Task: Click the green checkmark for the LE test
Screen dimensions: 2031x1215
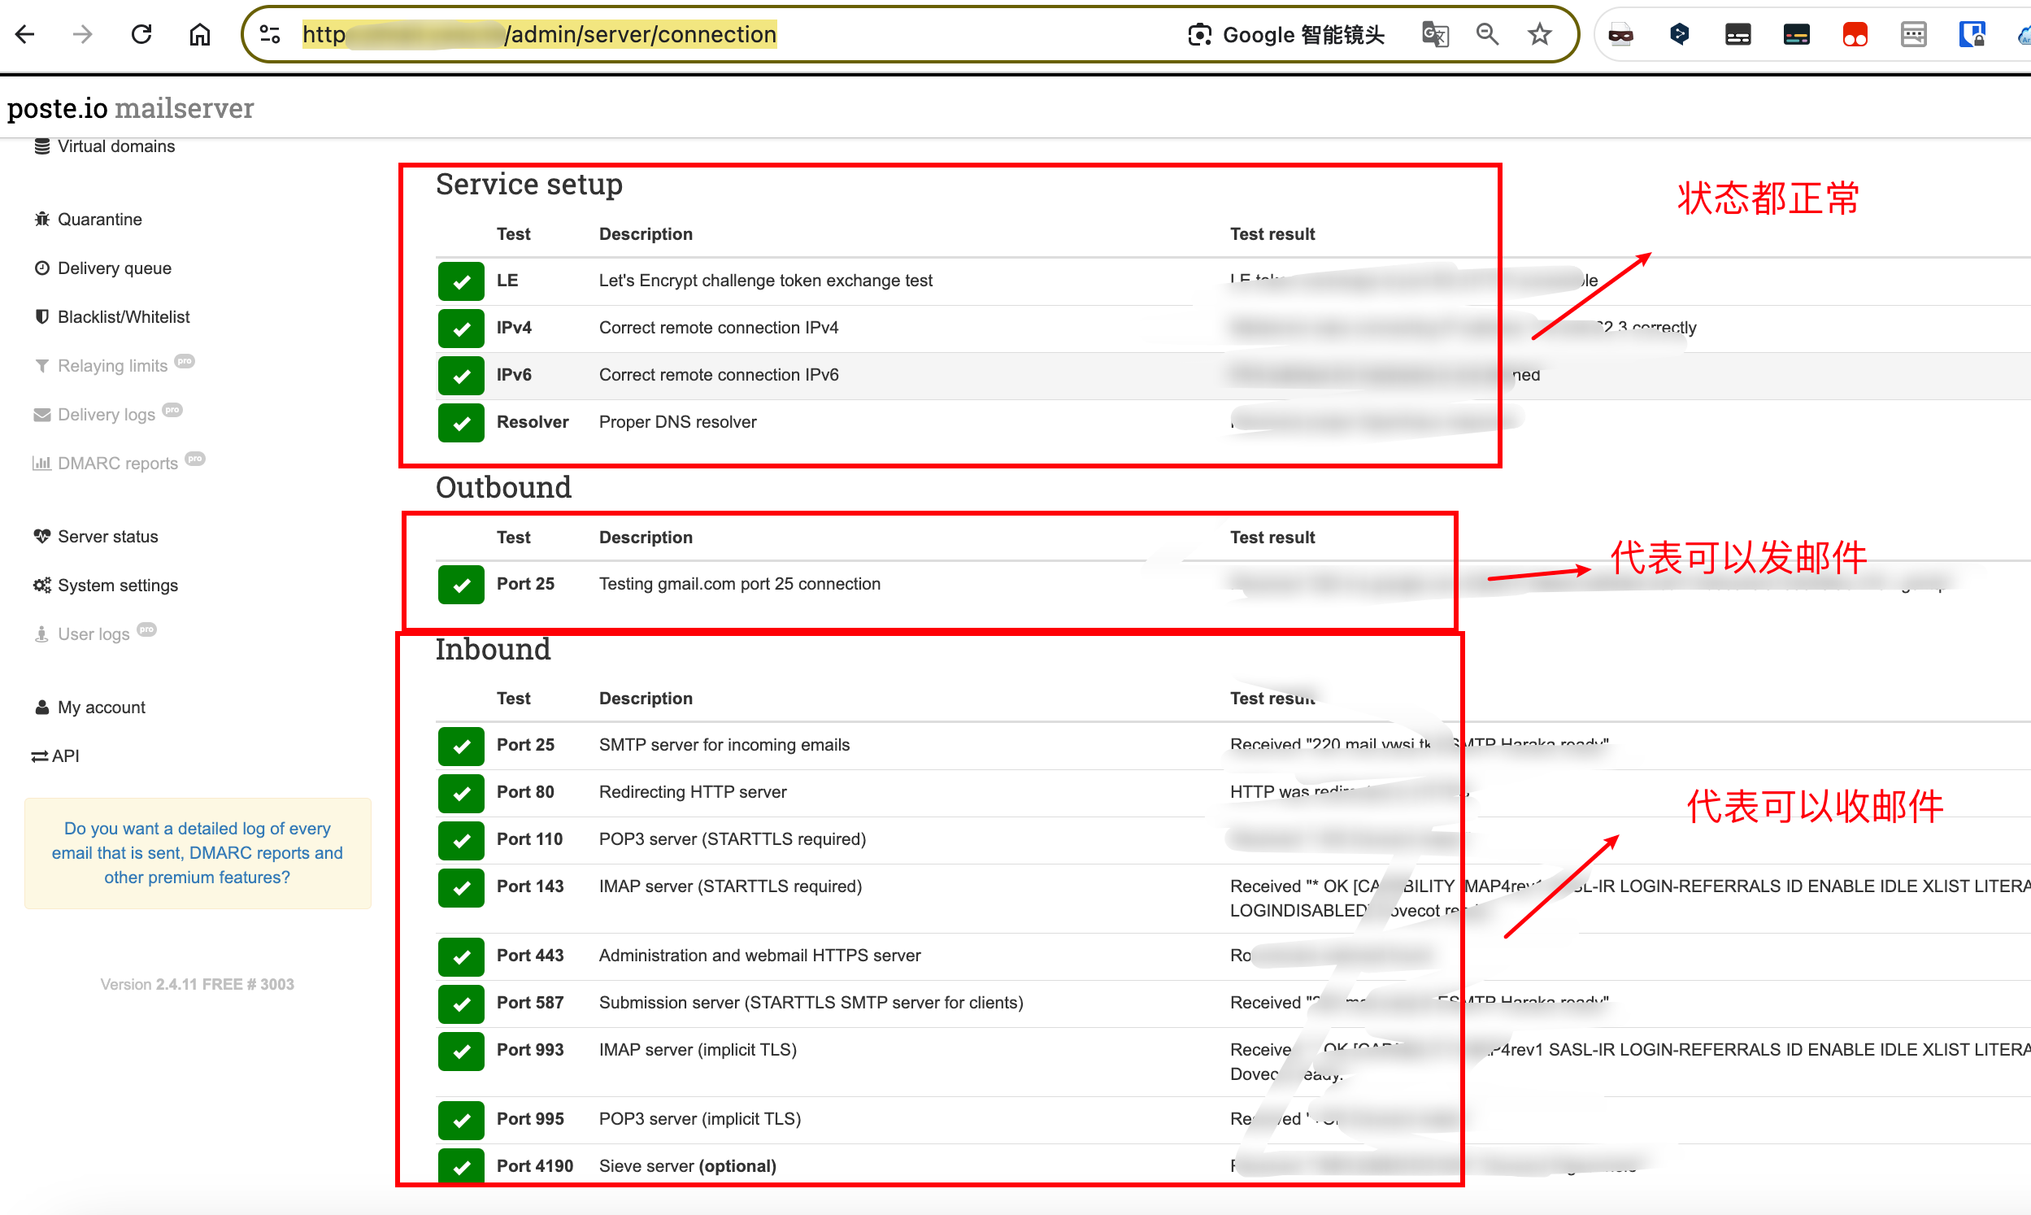Action: click(x=461, y=281)
